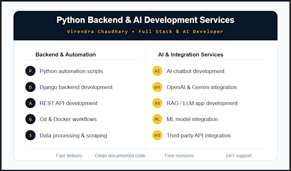Click the subtitle 'Virendra Chaudhary • Full Stack & AI Developer'

(145, 32)
